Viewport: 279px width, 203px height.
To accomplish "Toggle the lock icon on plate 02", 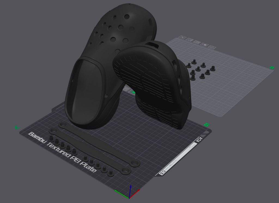I will click(x=204, y=45).
